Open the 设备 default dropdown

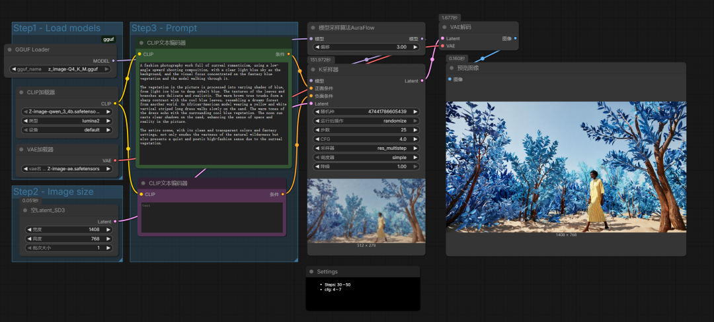coord(67,130)
